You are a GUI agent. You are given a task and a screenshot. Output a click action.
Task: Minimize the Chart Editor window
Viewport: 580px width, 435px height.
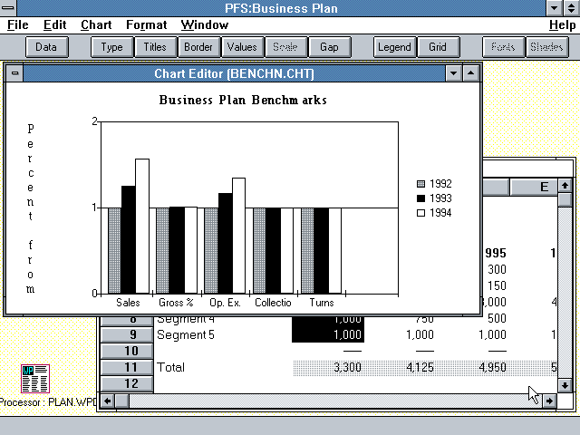point(454,73)
